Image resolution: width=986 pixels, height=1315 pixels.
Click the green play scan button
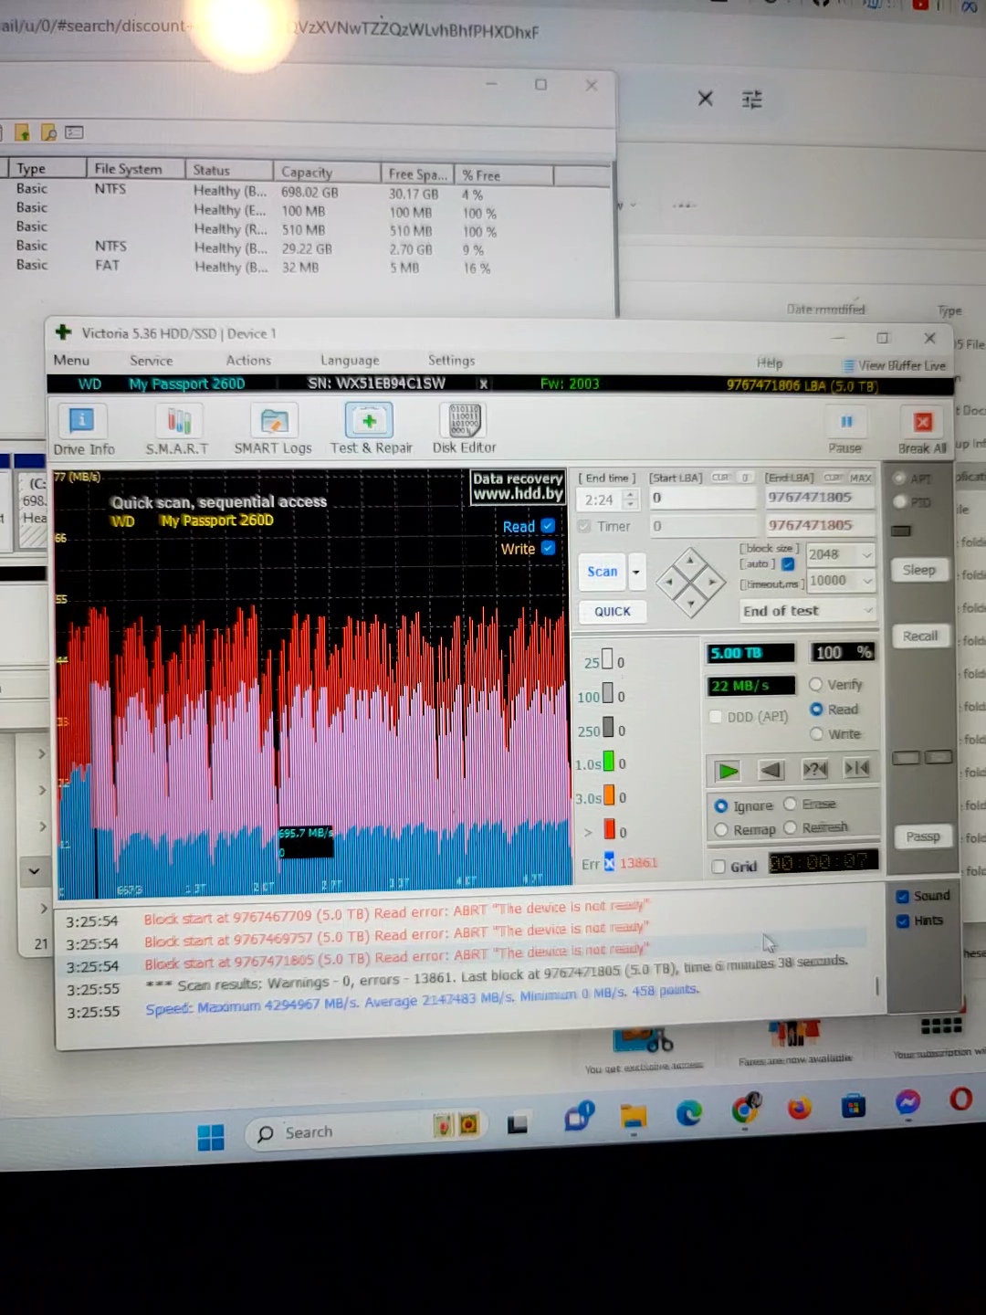(728, 771)
